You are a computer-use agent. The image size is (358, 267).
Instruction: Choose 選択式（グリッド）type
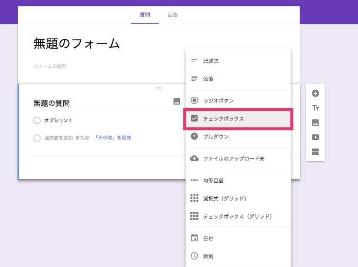[x=238, y=198]
